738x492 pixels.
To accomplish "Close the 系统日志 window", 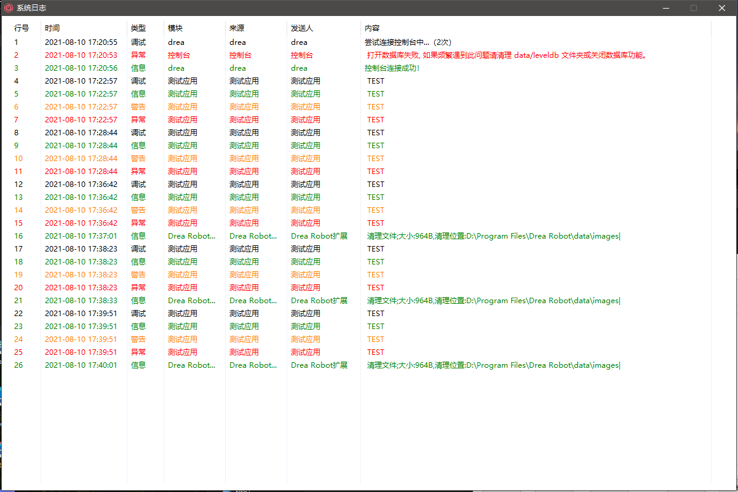I will point(722,8).
